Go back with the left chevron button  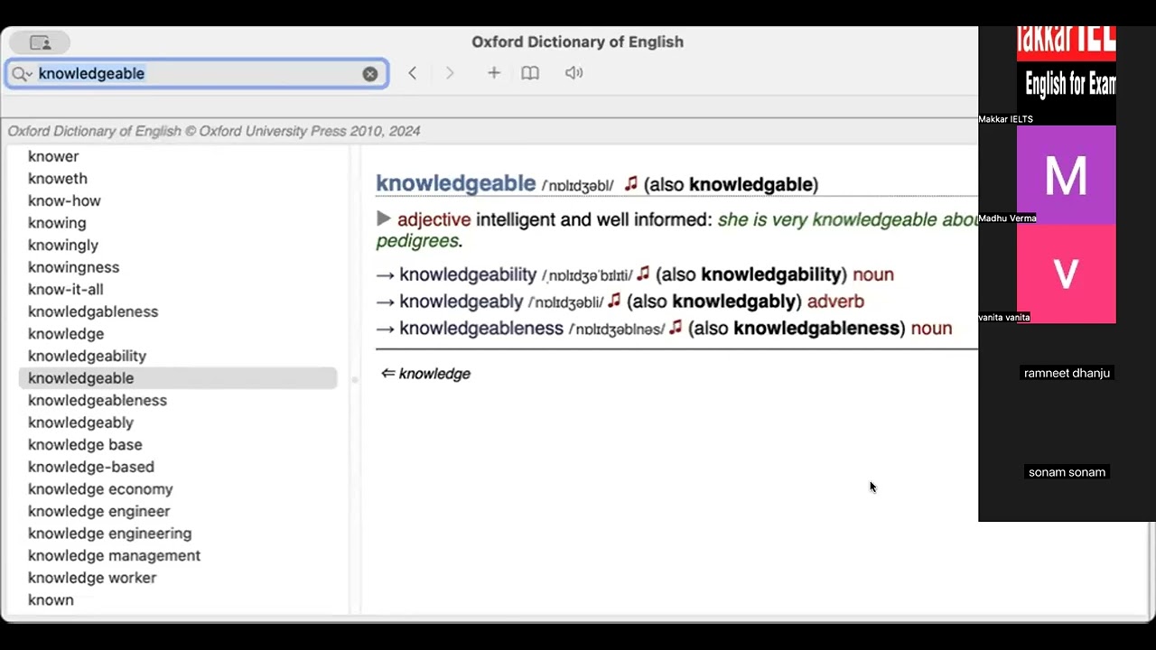click(412, 73)
